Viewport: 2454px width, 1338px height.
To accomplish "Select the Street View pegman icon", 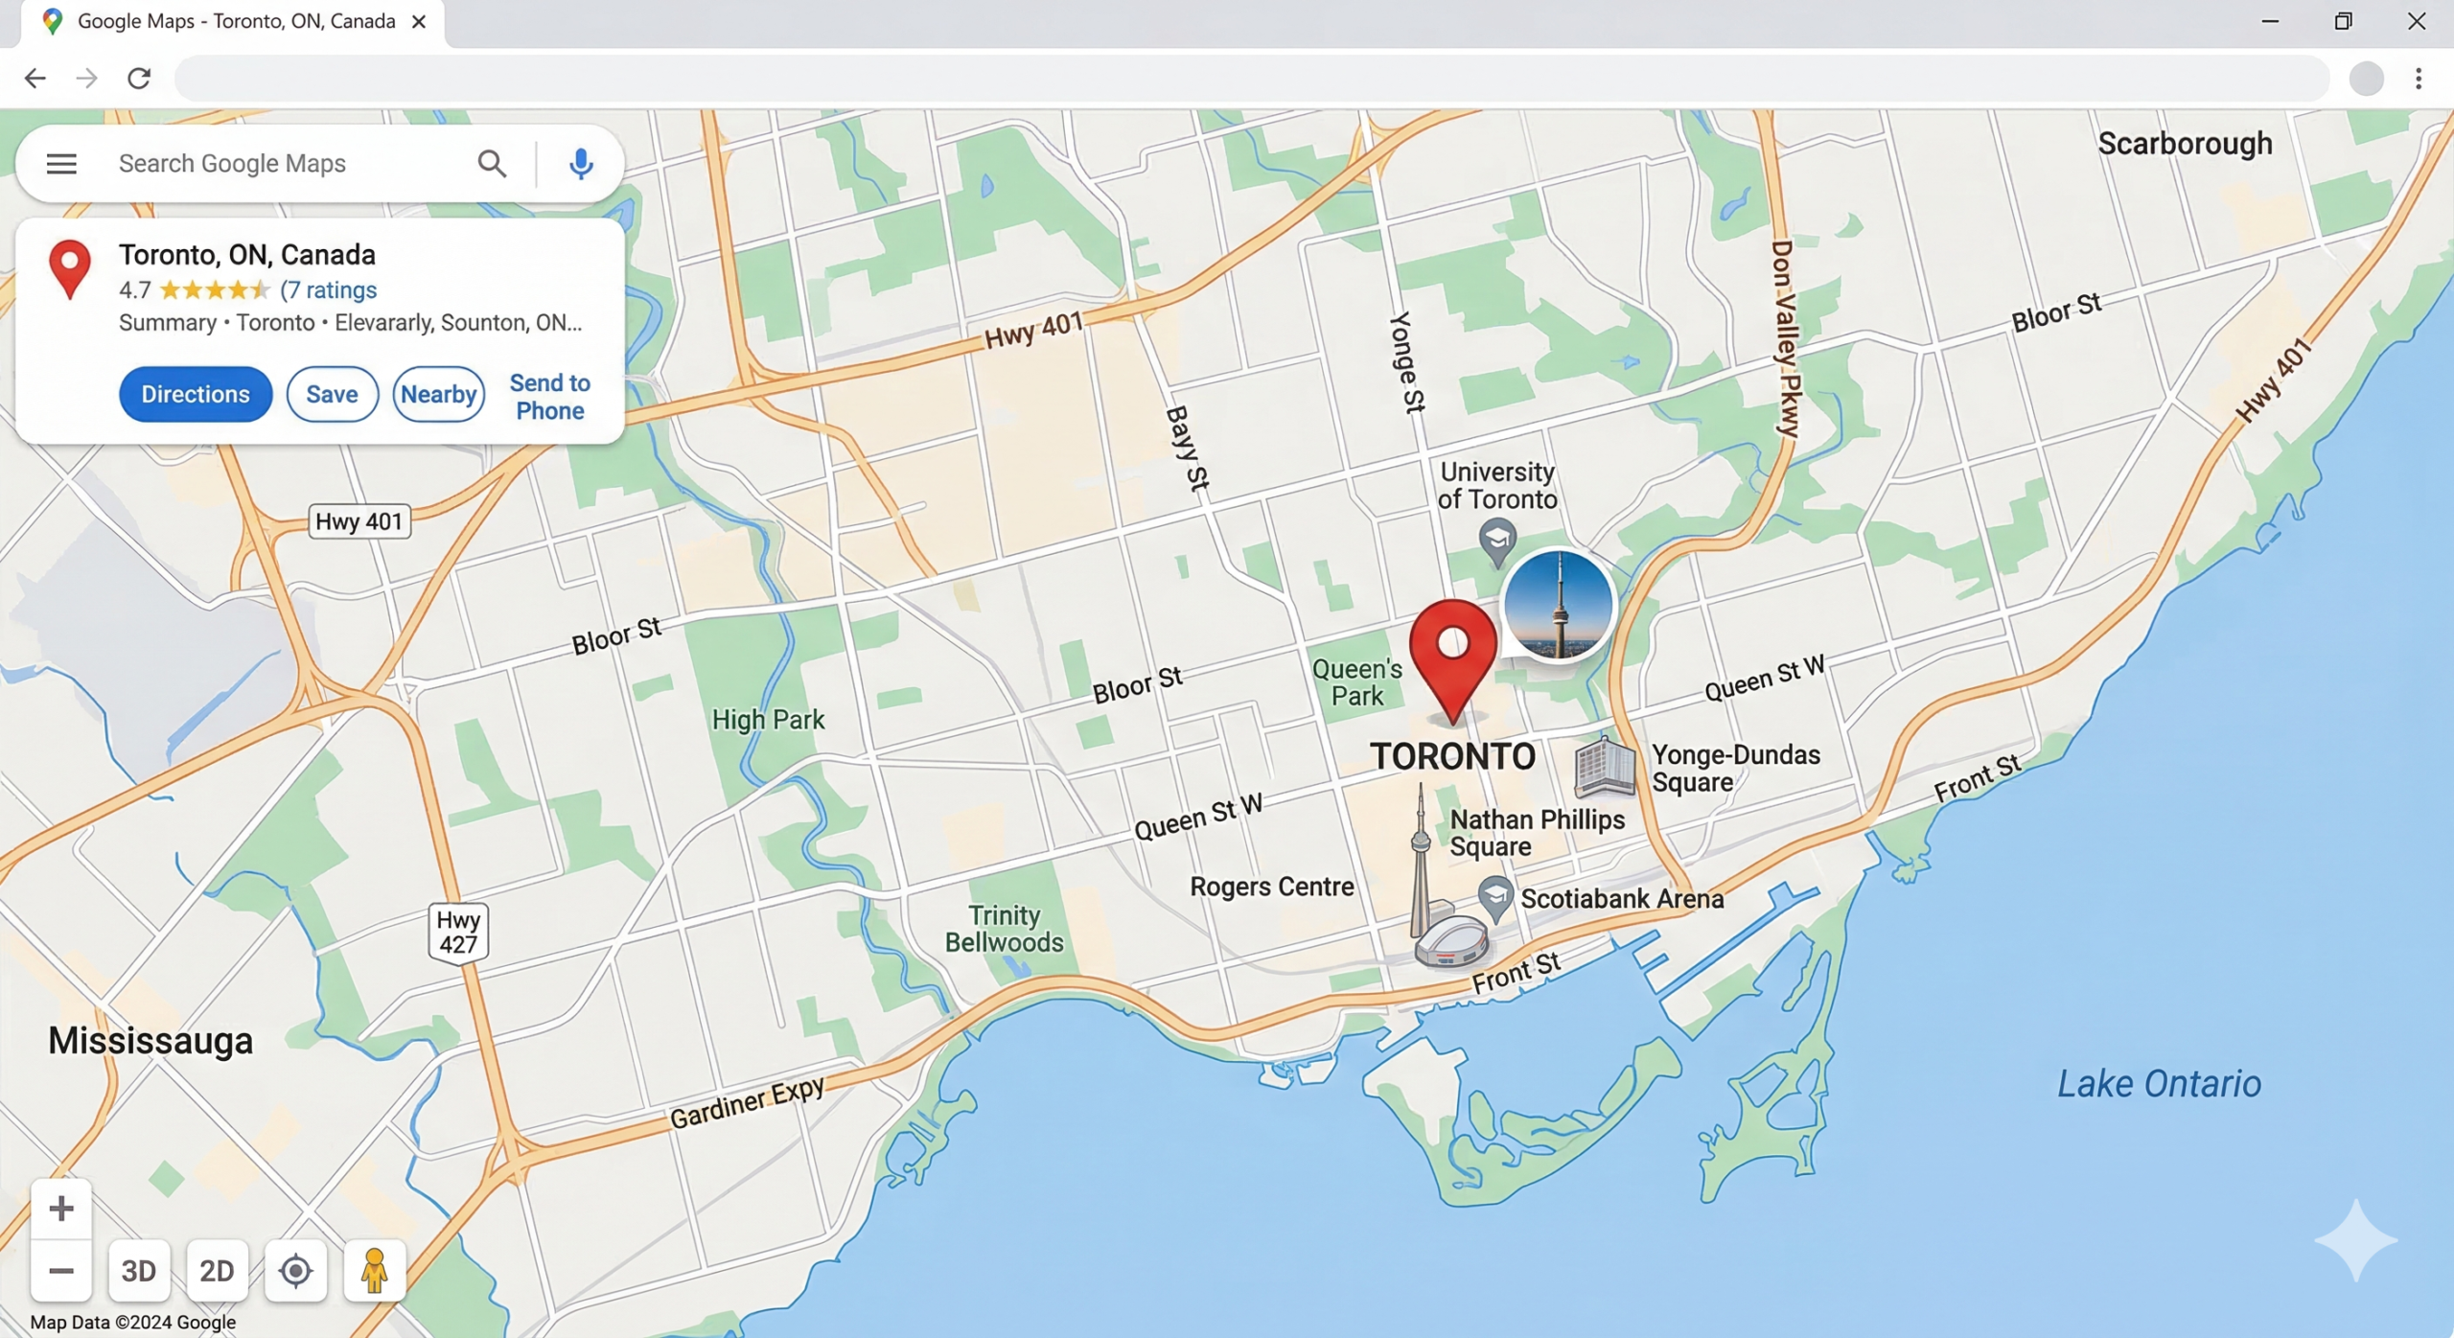I will (374, 1271).
